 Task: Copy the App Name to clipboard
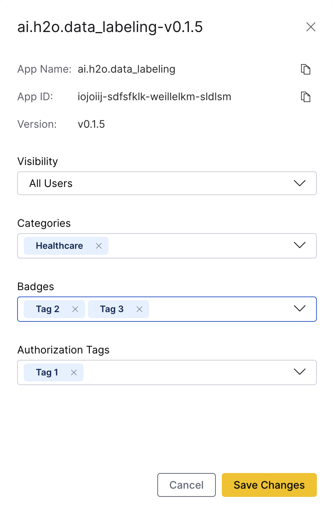click(x=306, y=69)
